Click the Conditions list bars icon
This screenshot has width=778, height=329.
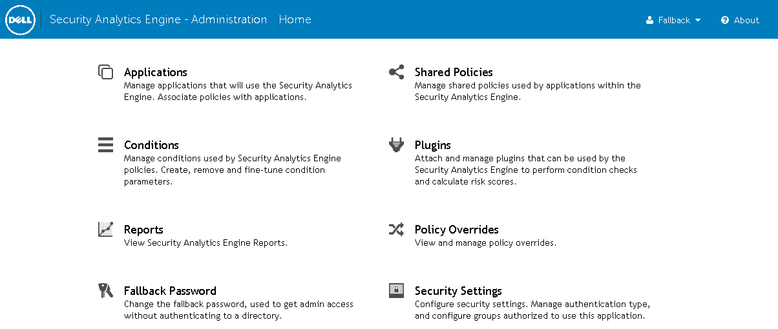click(x=106, y=145)
